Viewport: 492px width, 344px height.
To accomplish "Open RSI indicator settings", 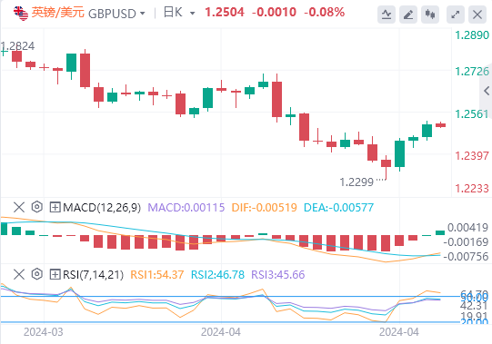I will (37, 274).
